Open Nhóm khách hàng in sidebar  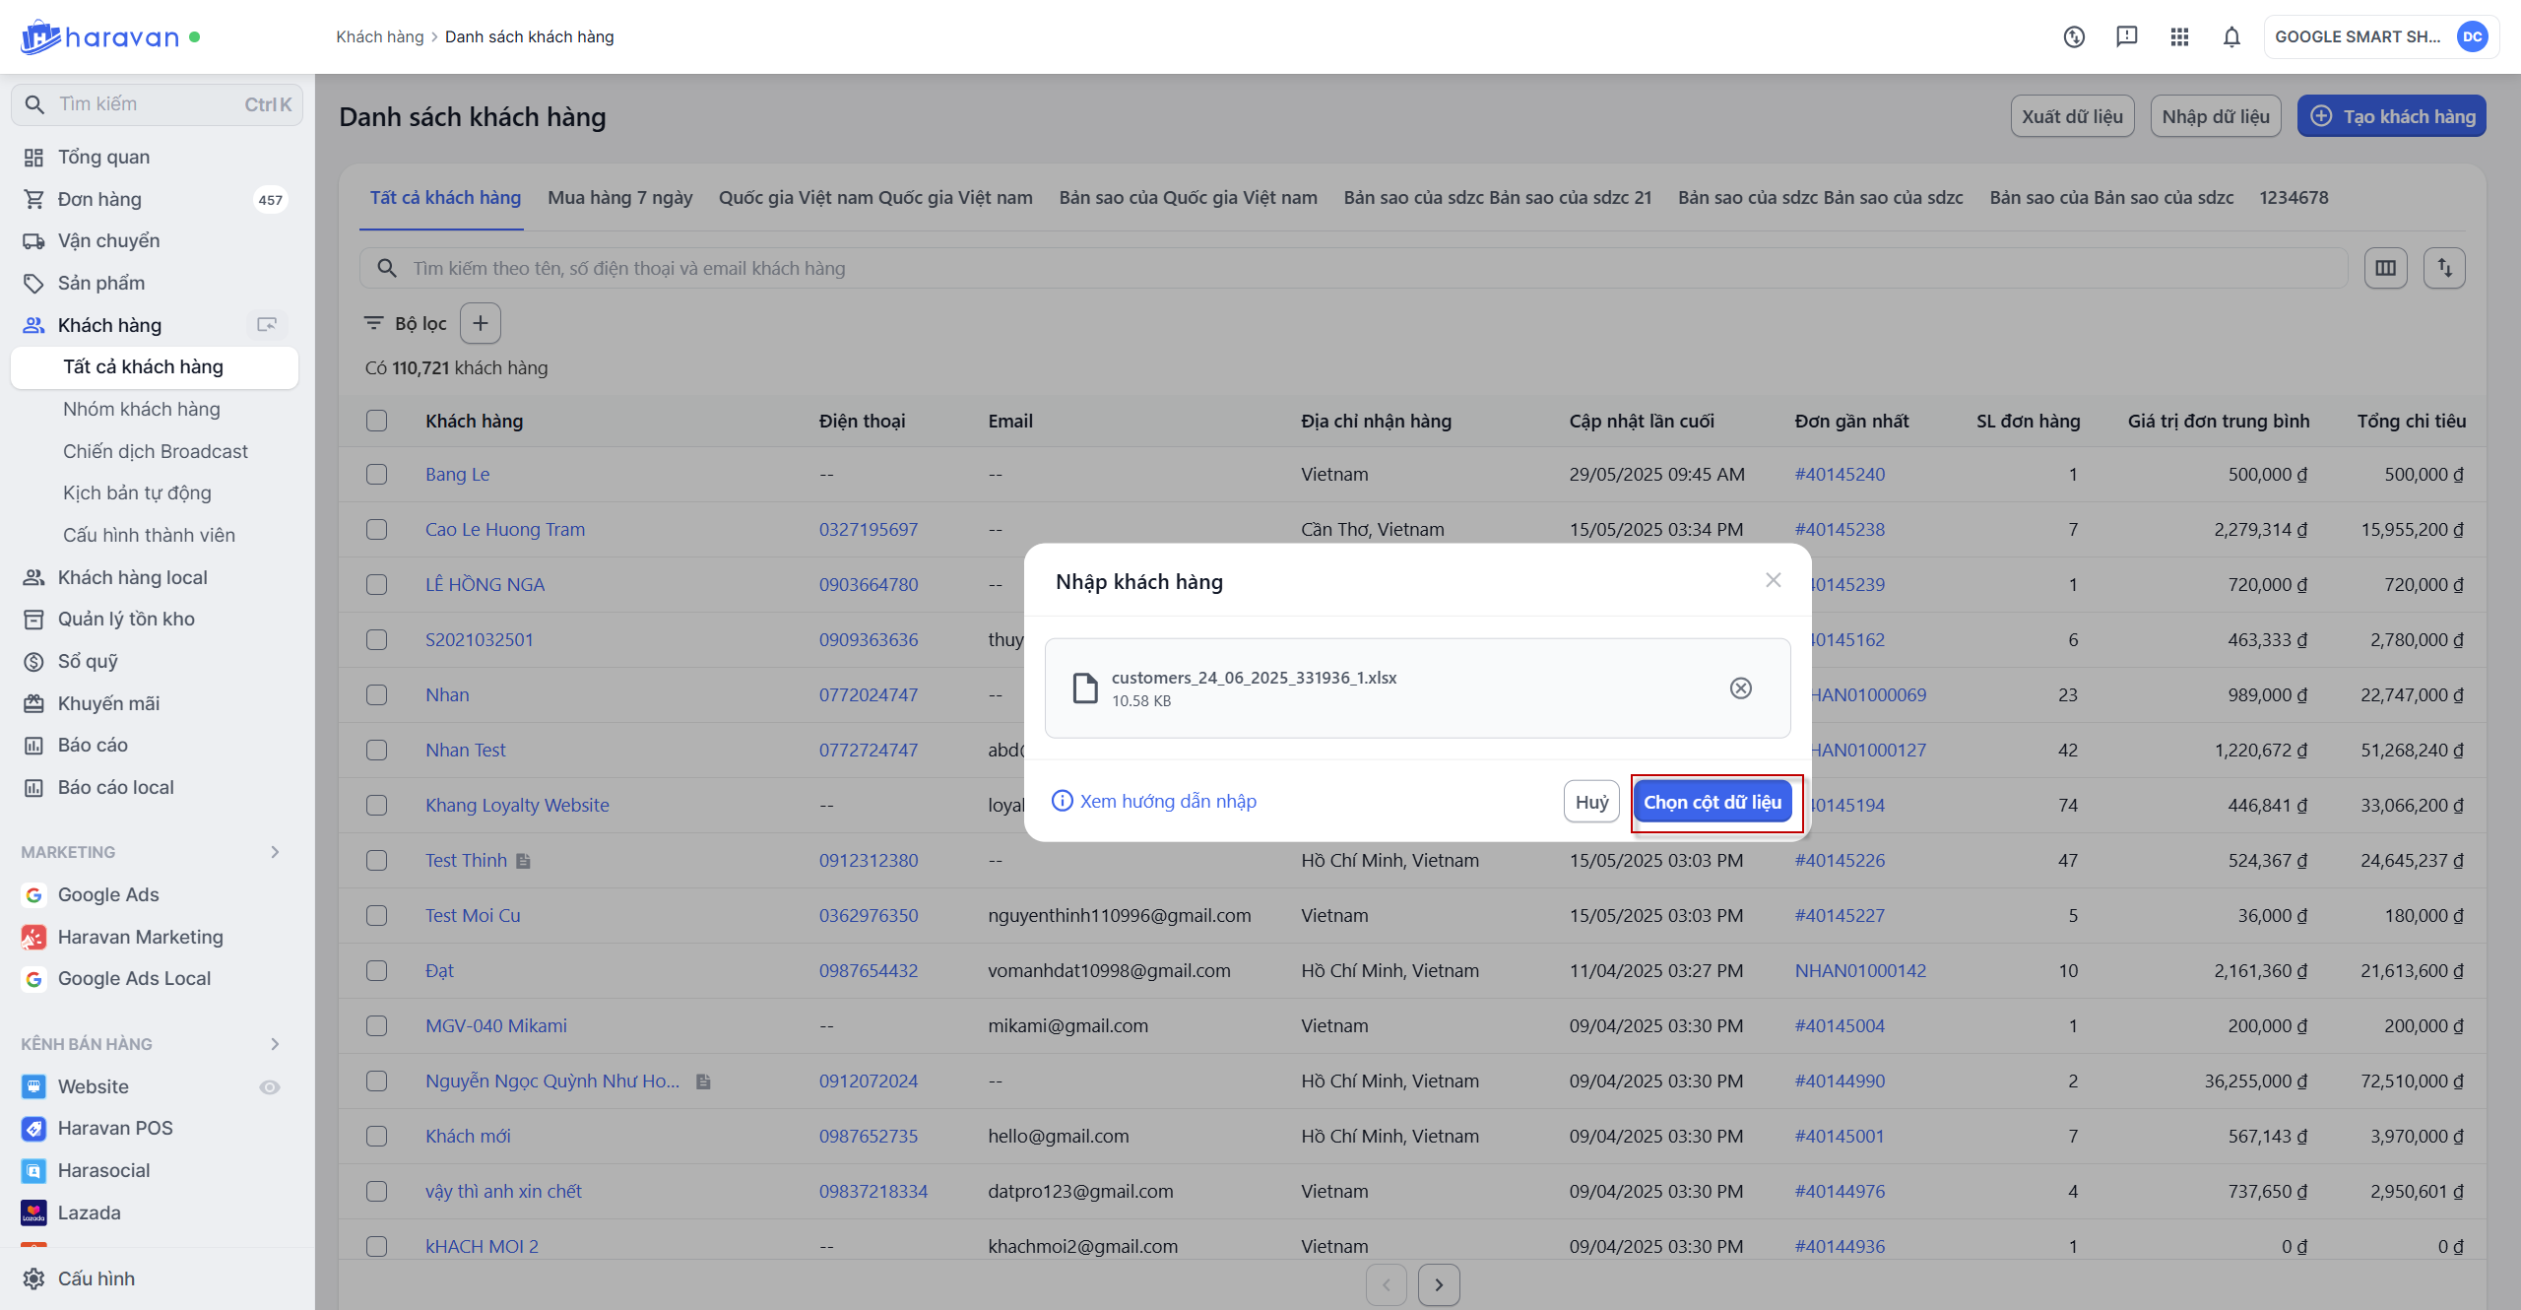click(x=141, y=409)
